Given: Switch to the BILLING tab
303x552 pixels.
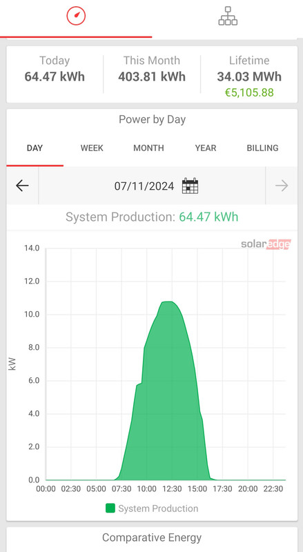Looking at the screenshot, I should (262, 148).
